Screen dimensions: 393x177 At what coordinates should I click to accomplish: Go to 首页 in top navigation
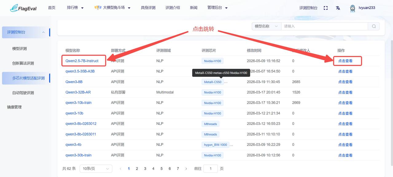tap(52, 8)
